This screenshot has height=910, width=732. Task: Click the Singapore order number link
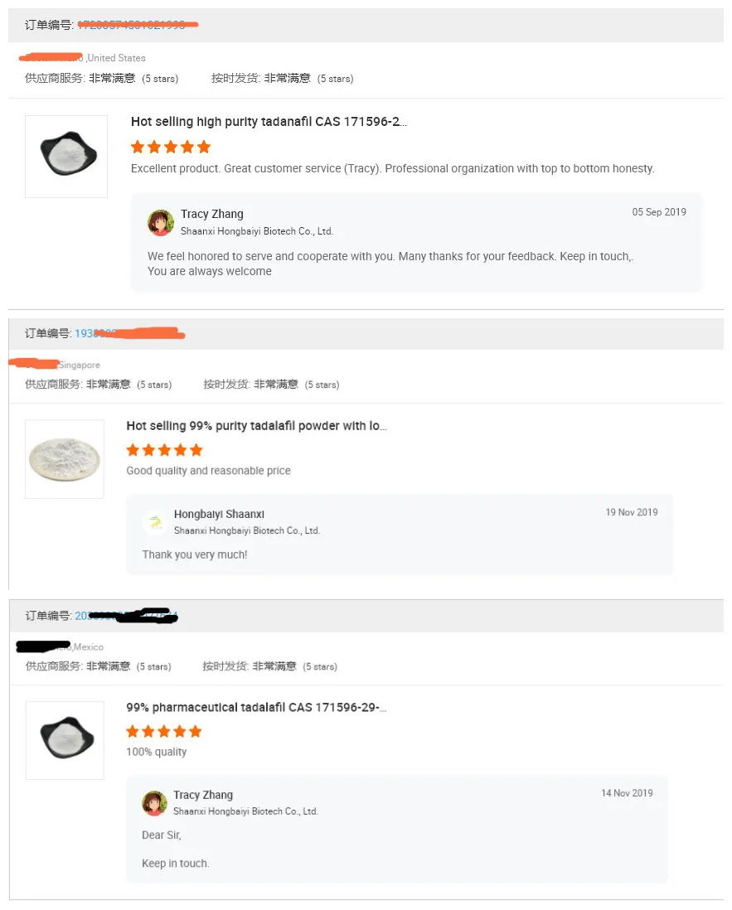(x=128, y=333)
